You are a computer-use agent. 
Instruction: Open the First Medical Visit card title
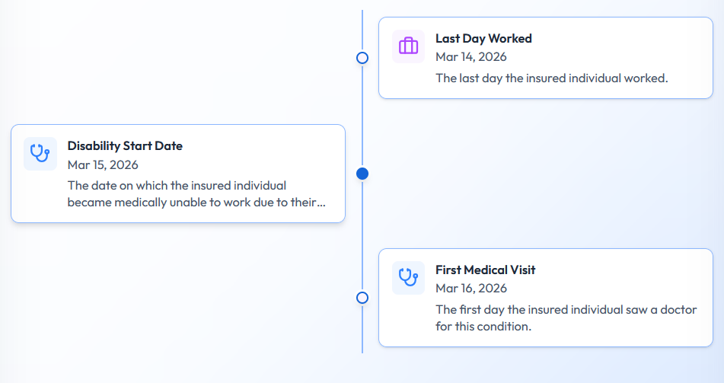[x=485, y=270]
